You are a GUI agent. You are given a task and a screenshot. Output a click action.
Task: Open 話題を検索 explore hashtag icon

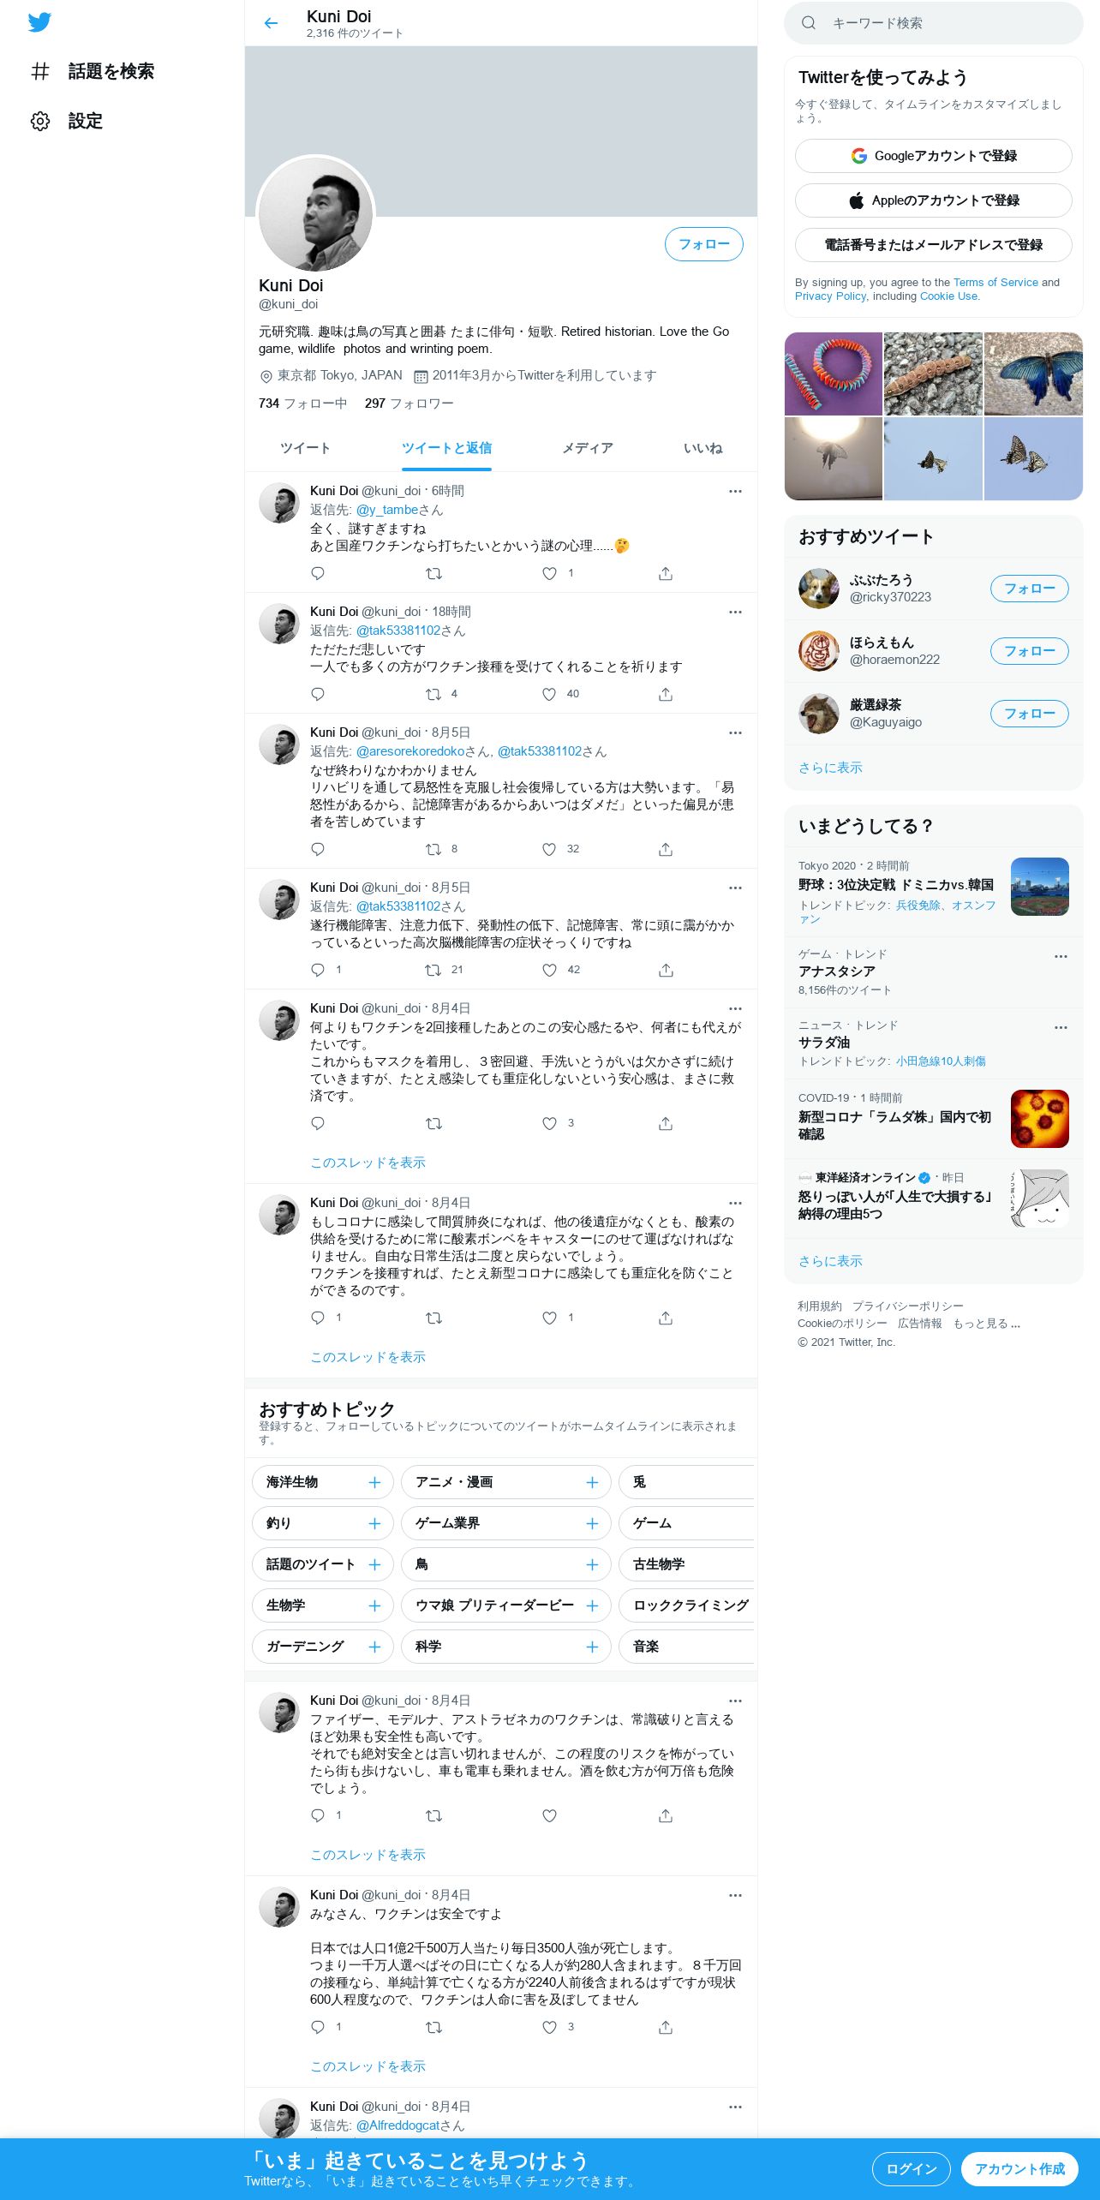point(40,71)
